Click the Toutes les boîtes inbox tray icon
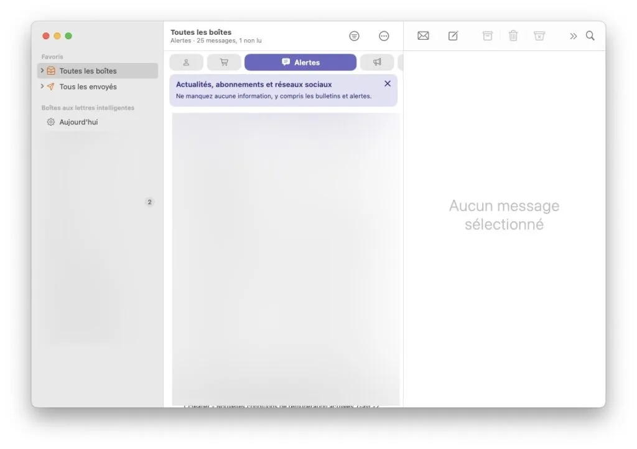637x449 pixels. coord(51,71)
